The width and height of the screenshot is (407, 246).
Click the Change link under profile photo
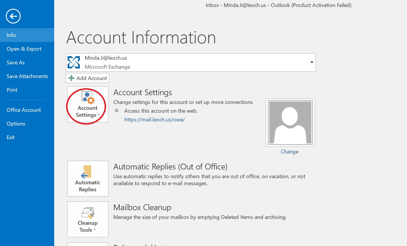pyautogui.click(x=290, y=152)
